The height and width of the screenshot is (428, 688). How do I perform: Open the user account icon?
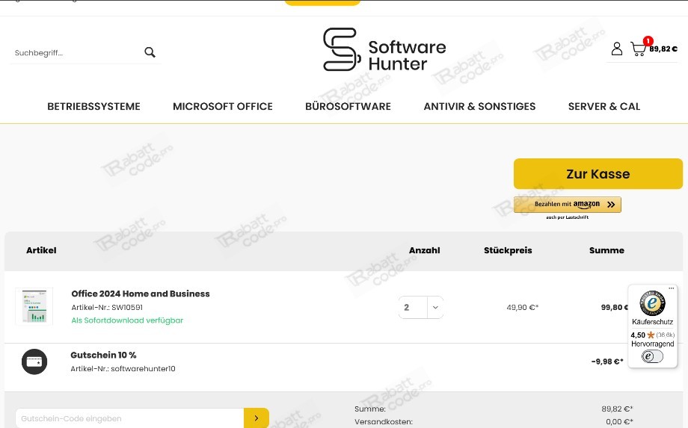point(616,49)
